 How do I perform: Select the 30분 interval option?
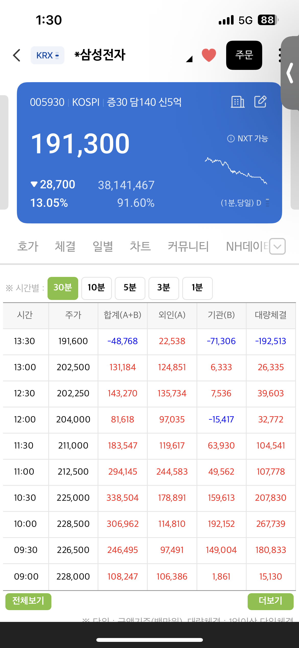[x=63, y=288]
